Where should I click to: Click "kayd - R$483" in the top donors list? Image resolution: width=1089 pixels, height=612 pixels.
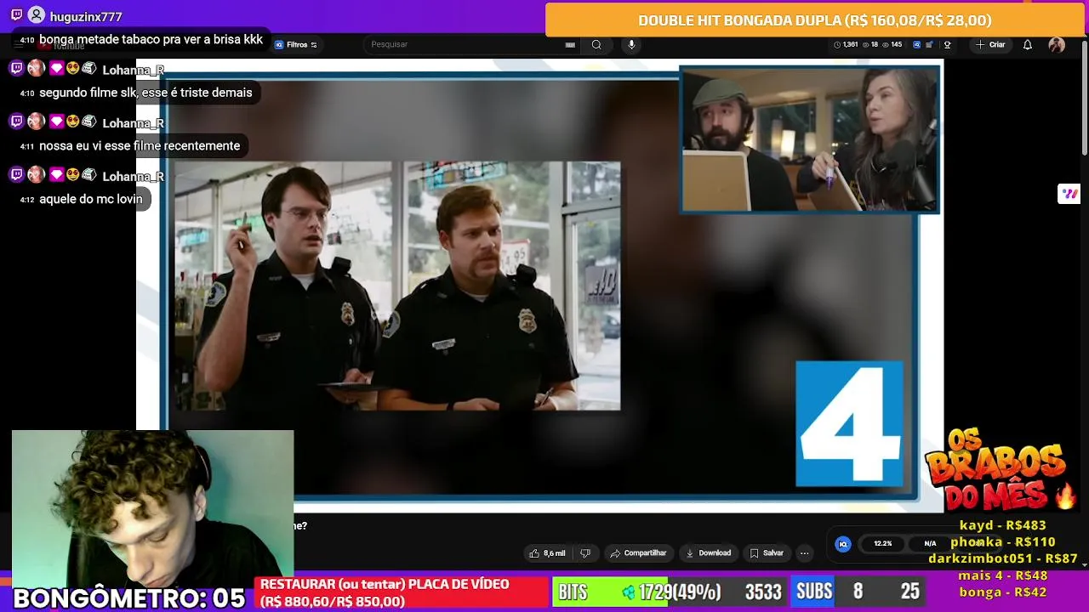[1002, 525]
